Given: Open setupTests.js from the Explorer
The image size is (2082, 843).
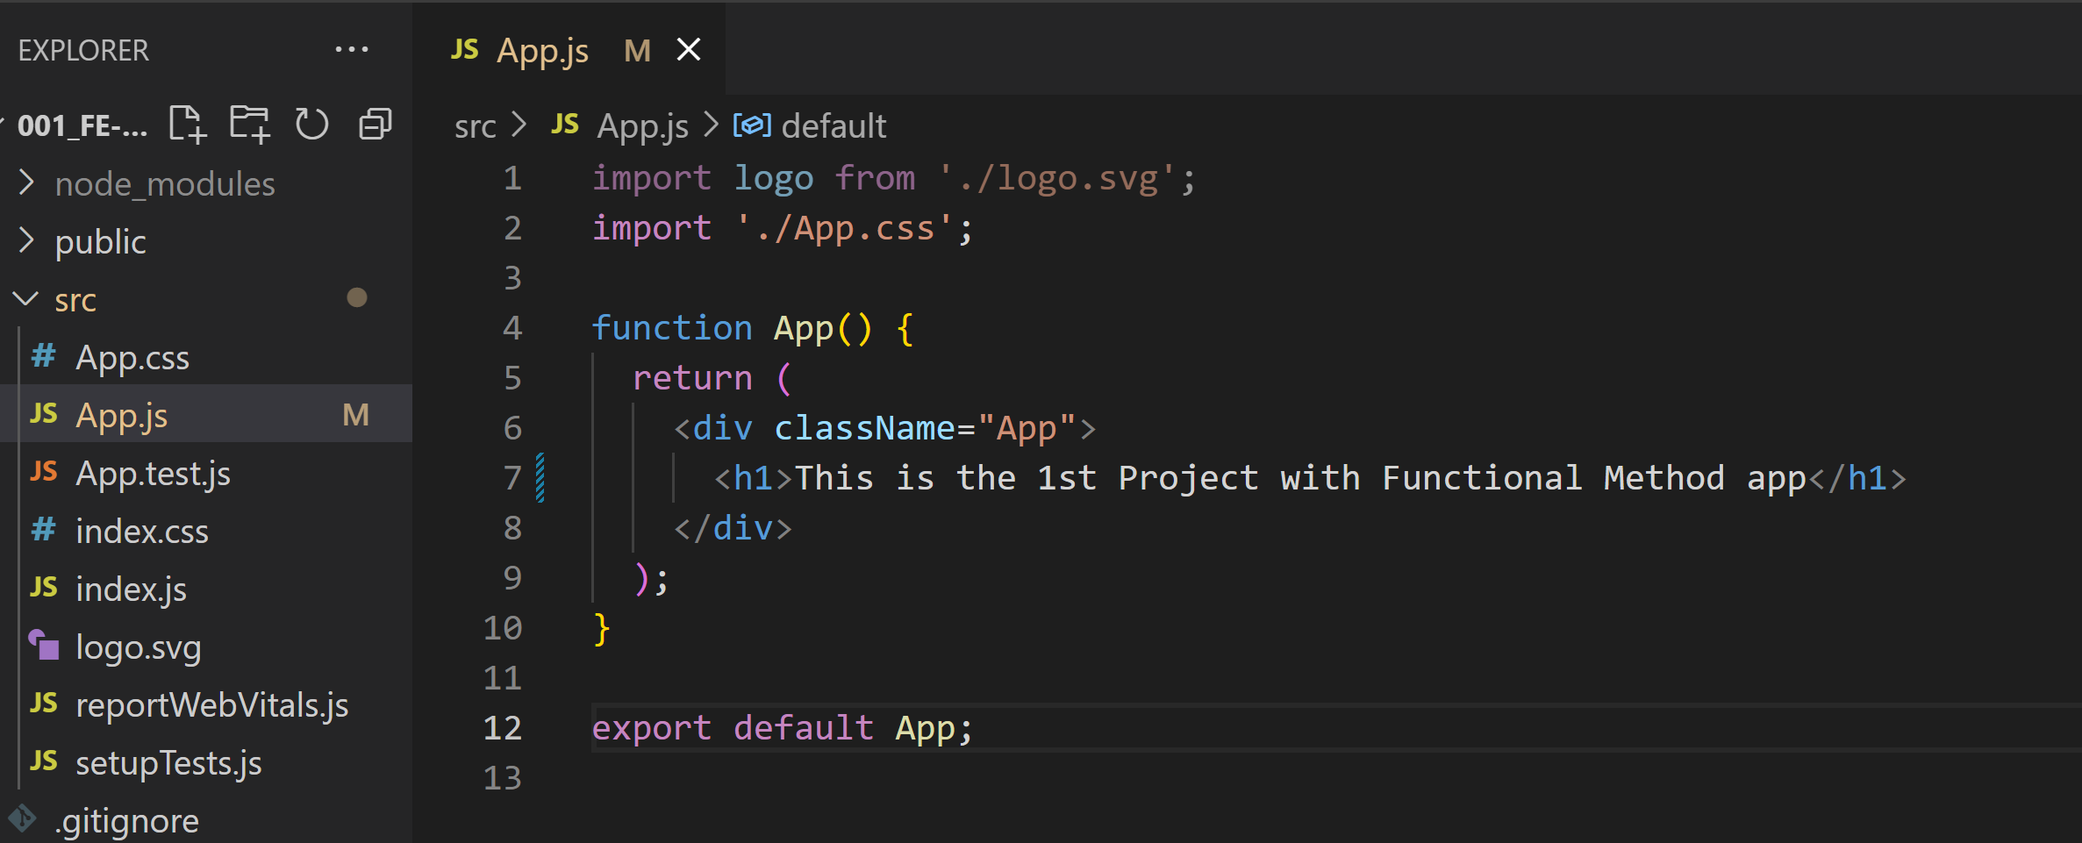Looking at the screenshot, I should [168, 762].
